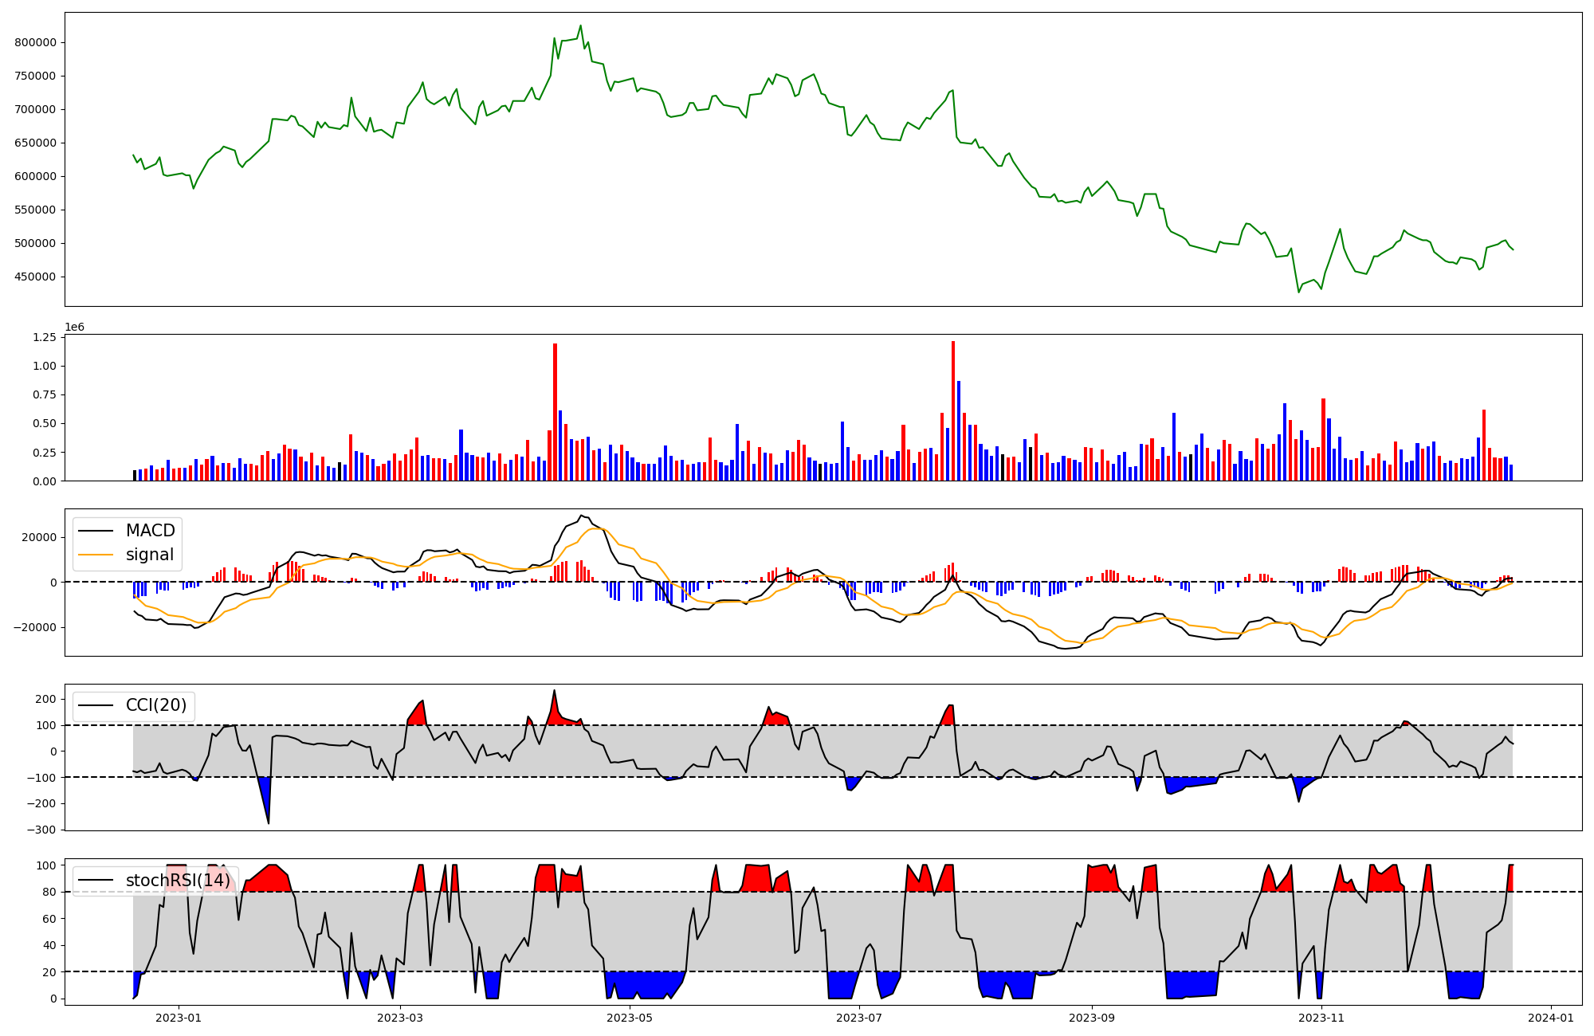Image resolution: width=1594 pixels, height=1036 pixels.
Task: Click the 2023-09 date axis label
Action: tap(1091, 1017)
